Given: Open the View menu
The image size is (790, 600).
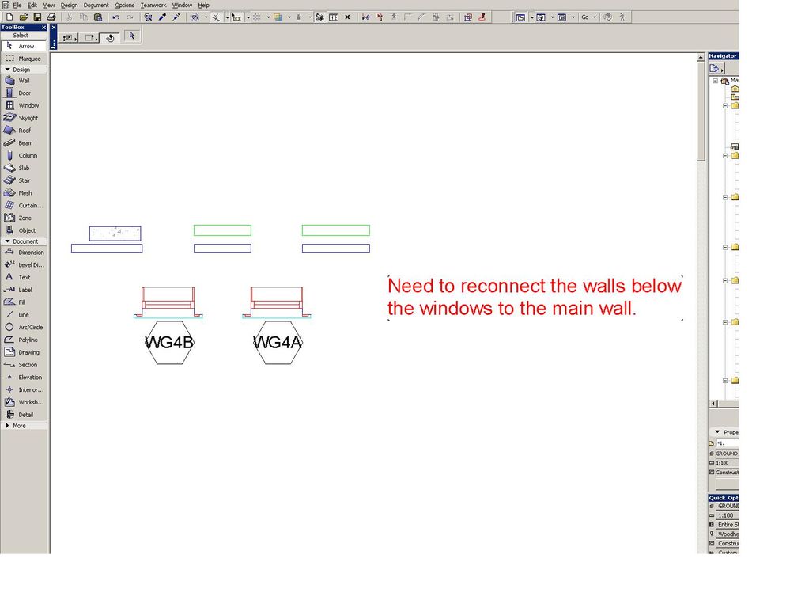Looking at the screenshot, I should pos(49,5).
